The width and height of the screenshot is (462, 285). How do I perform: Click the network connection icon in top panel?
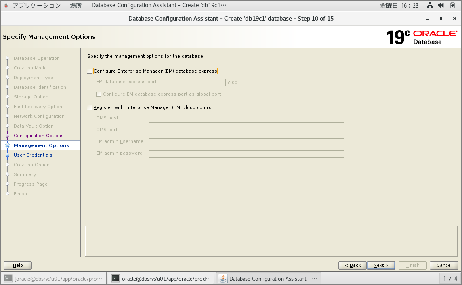pyautogui.click(x=430, y=6)
